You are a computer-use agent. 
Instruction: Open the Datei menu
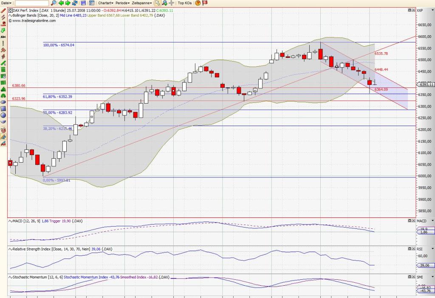(x=6, y=3)
